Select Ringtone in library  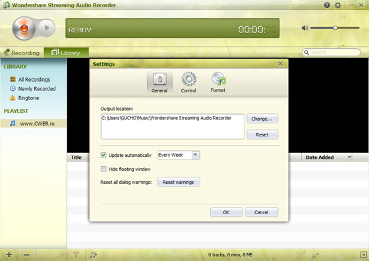pos(24,98)
